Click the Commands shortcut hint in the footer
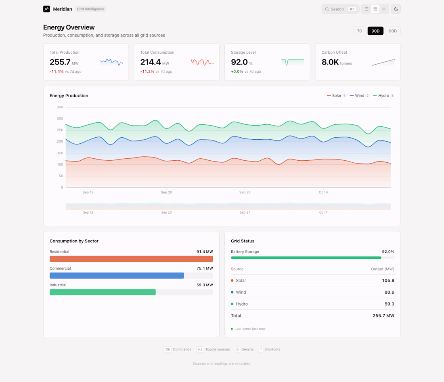Viewport: 444px width, 382px height. point(178,349)
